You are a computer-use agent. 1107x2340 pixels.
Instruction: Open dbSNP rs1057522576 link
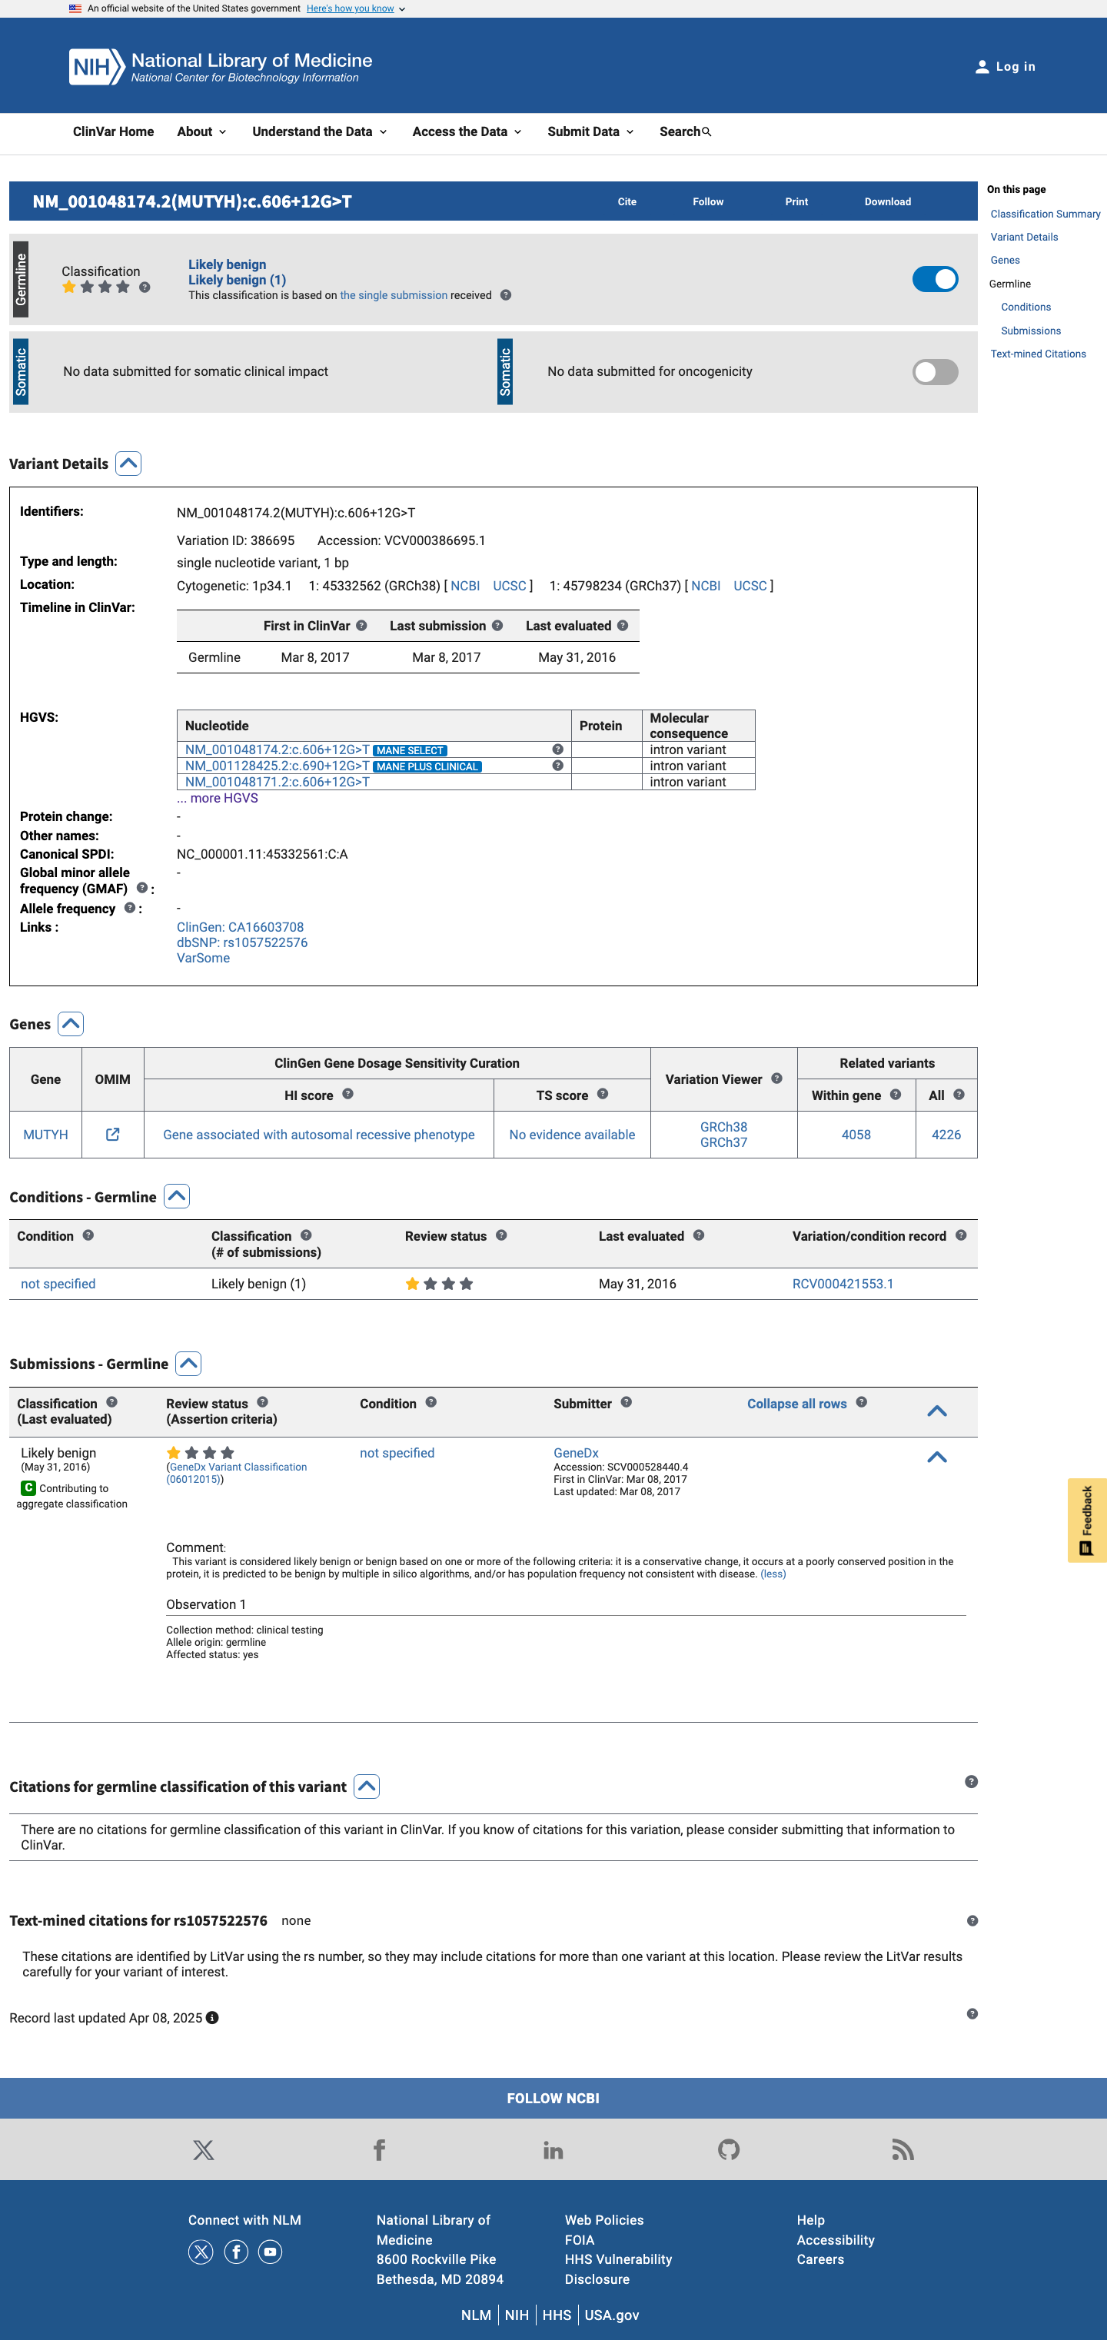pyautogui.click(x=241, y=943)
